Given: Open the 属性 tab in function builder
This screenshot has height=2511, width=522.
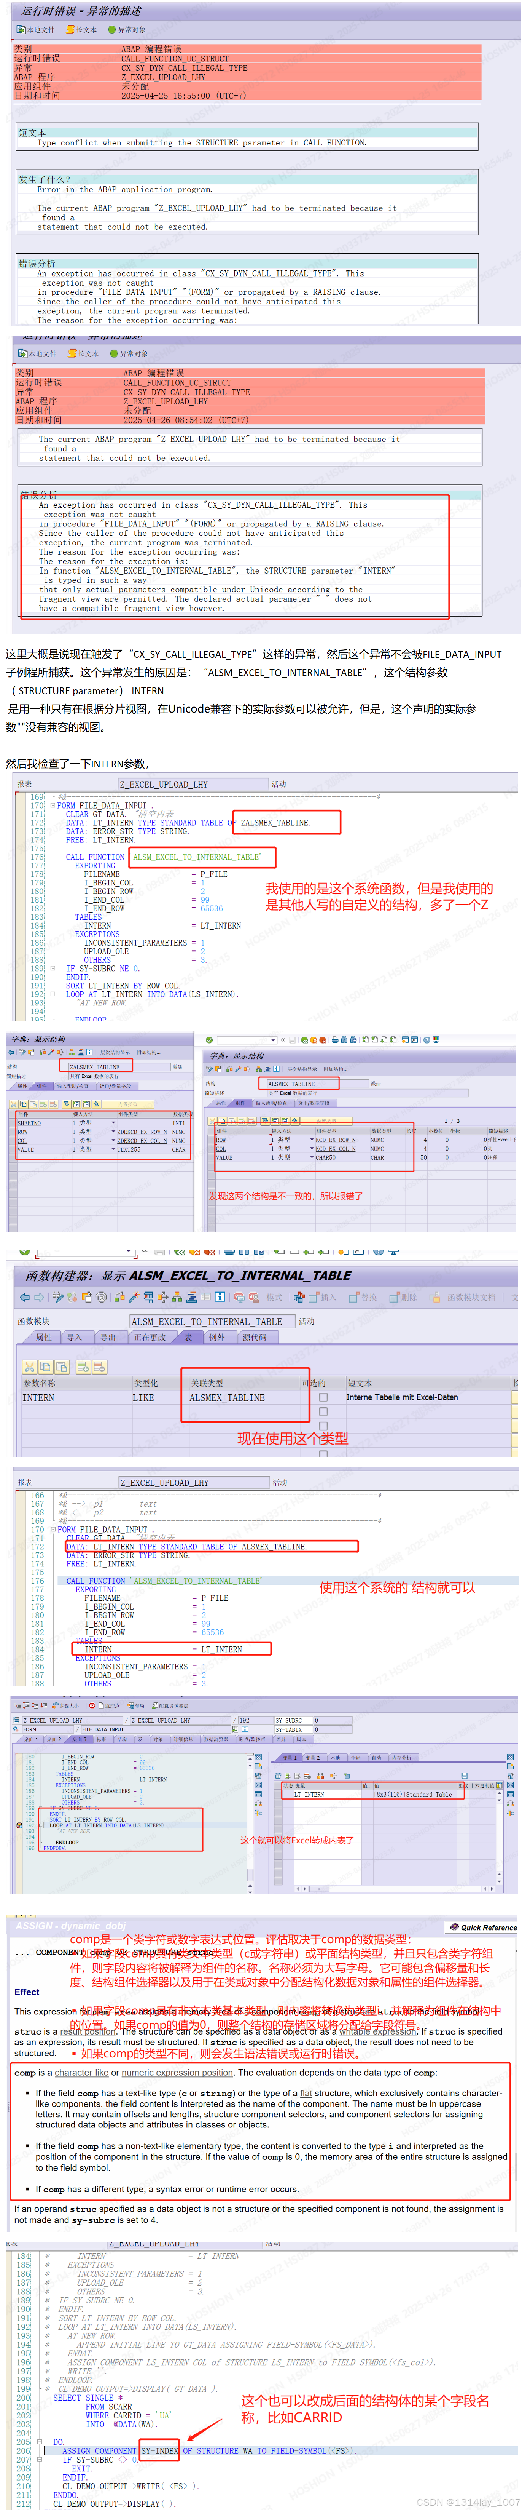Looking at the screenshot, I should coord(44,1337).
